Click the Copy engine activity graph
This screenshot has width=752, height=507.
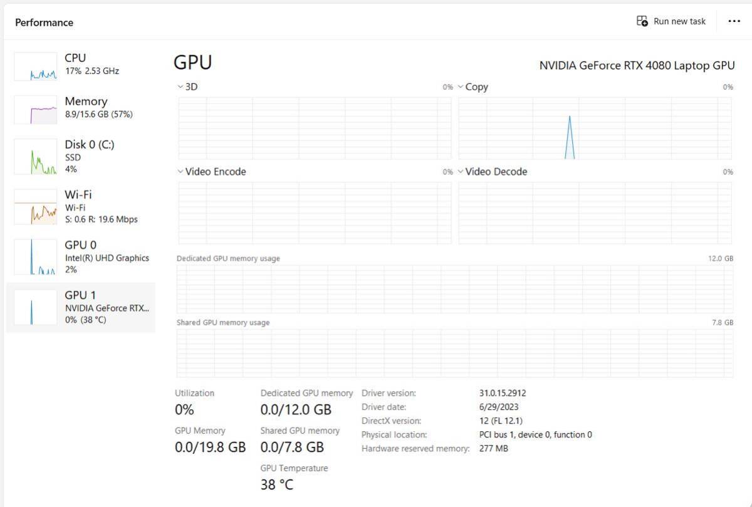(x=594, y=128)
